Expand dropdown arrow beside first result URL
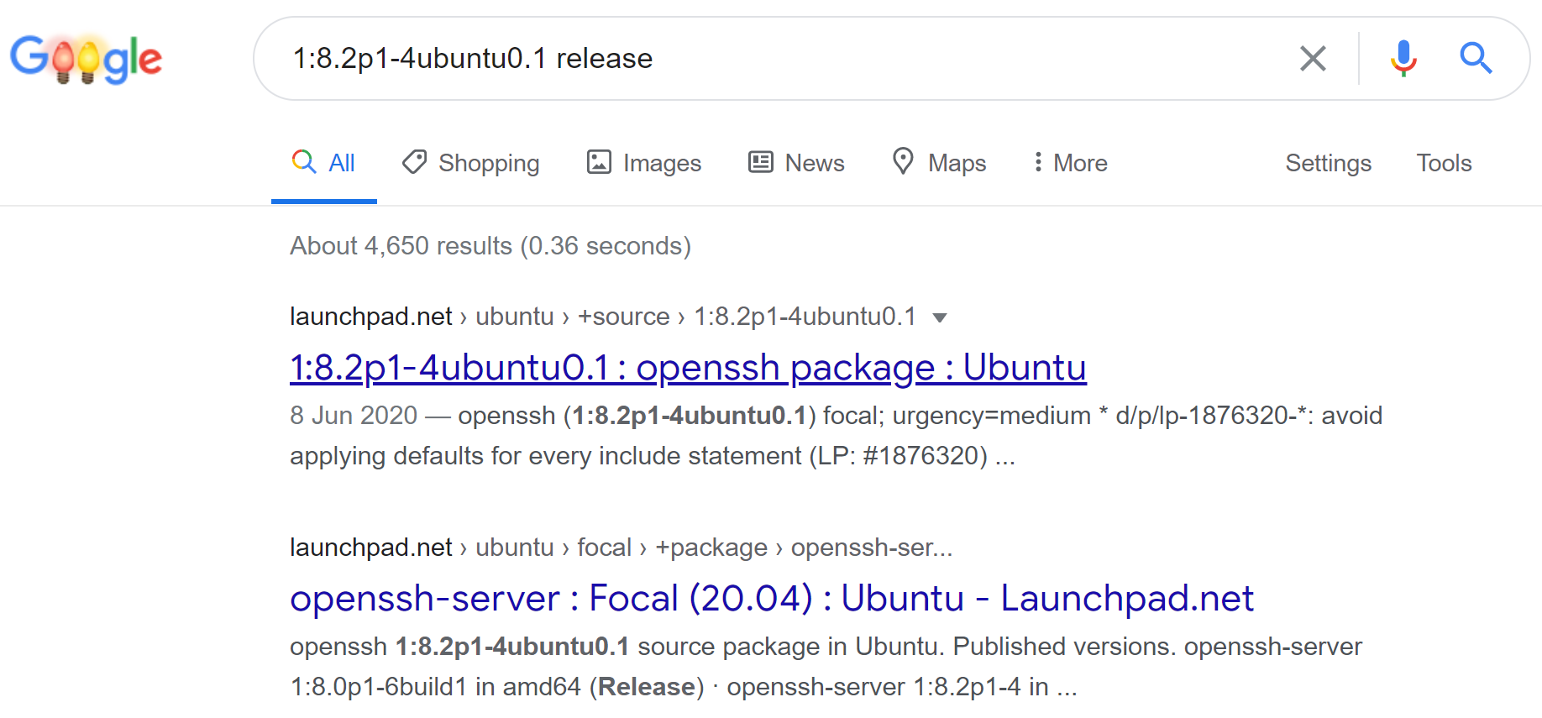Screen dimensions: 1542x718 click(x=940, y=317)
